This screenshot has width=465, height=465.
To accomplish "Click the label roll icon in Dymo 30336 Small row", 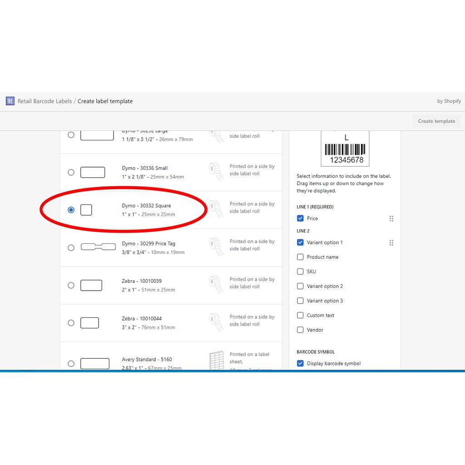I will tap(216, 171).
